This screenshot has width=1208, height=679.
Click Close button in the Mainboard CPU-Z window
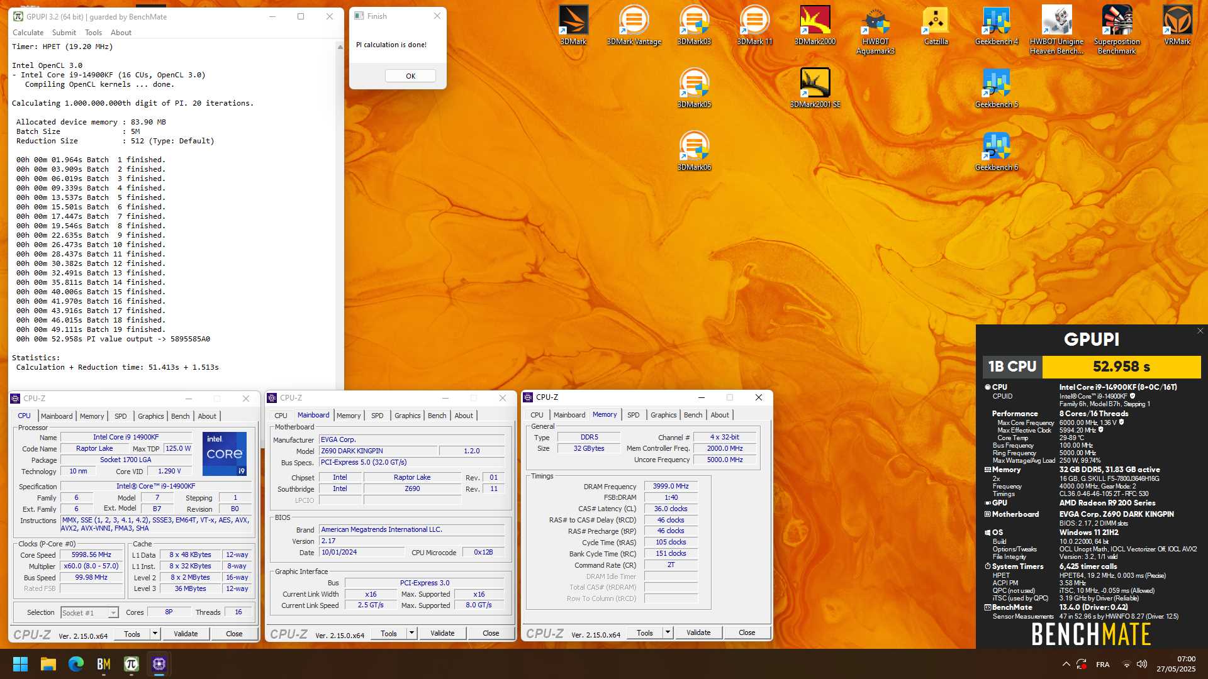tap(491, 633)
